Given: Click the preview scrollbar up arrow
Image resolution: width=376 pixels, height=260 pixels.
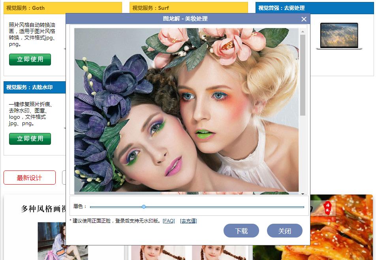Looking at the screenshot, I should [x=303, y=32].
